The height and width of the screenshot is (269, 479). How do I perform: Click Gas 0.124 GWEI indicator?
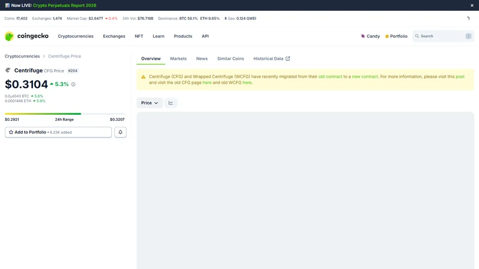[240, 19]
